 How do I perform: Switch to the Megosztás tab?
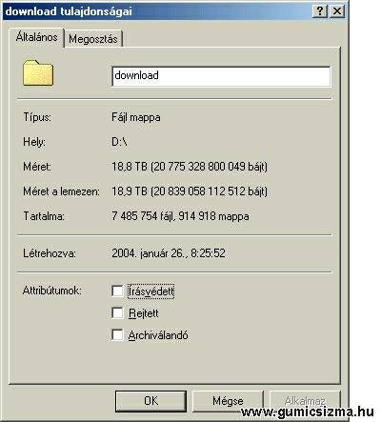[93, 39]
